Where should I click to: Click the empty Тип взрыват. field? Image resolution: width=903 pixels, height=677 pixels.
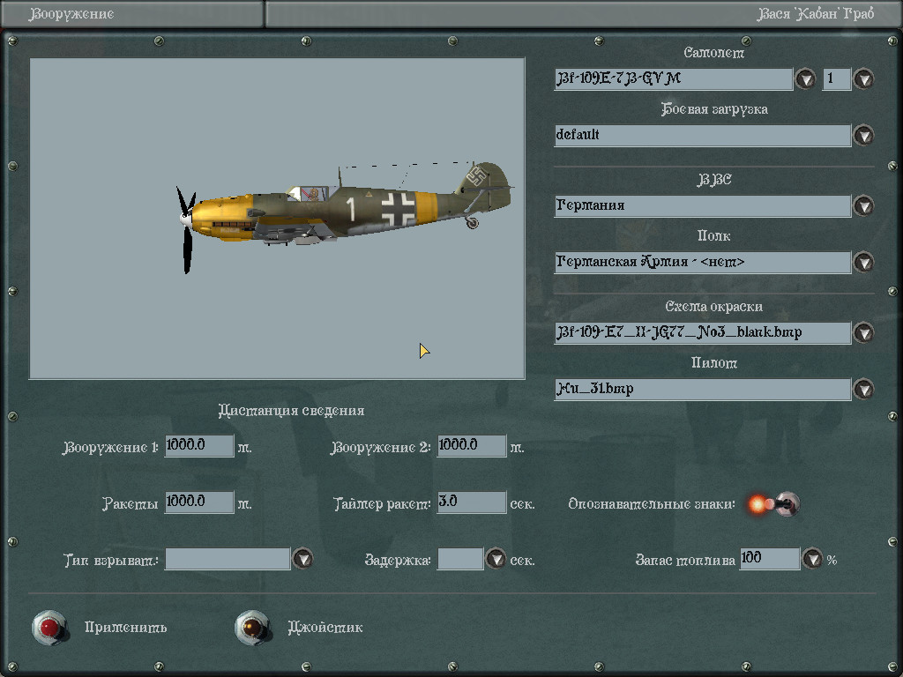[x=228, y=558]
